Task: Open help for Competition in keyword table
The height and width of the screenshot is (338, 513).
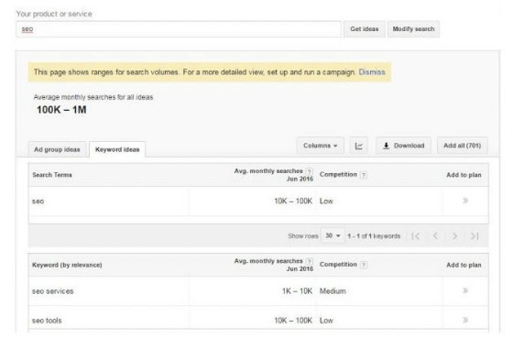Action: 363,265
